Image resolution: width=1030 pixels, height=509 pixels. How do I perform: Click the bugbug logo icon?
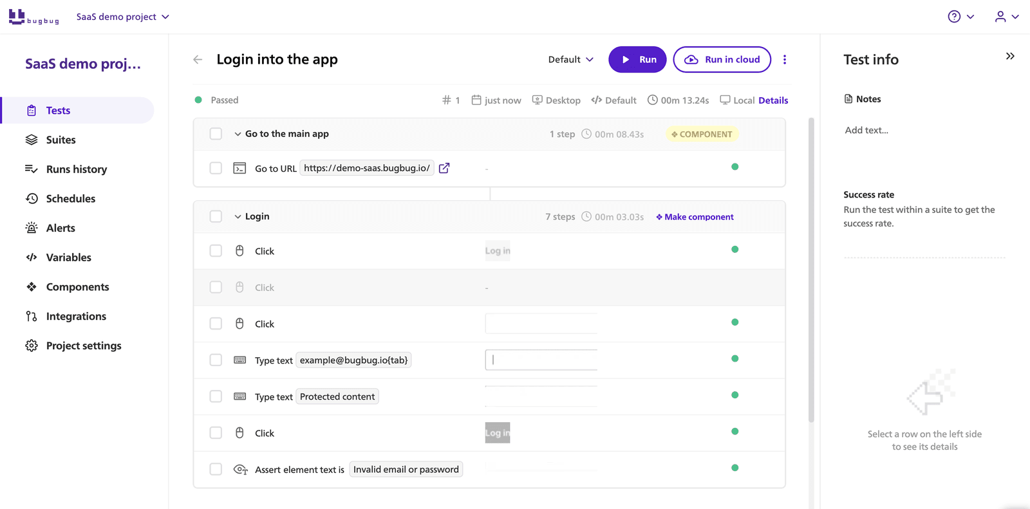click(x=33, y=17)
